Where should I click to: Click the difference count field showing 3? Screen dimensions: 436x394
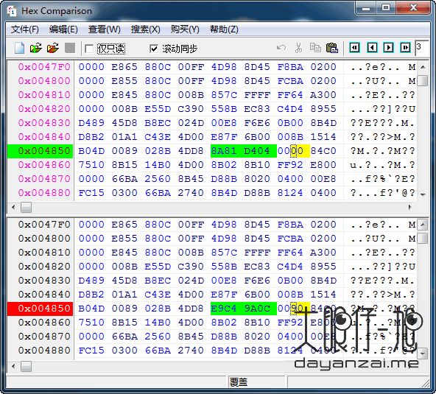coord(422,48)
